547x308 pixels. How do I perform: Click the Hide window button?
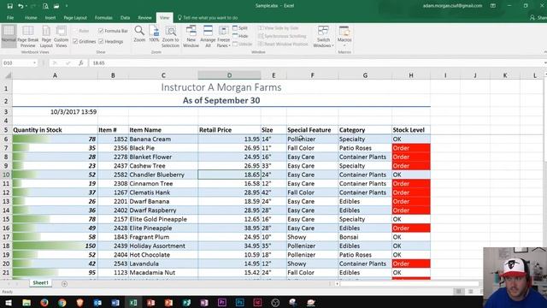coord(240,36)
